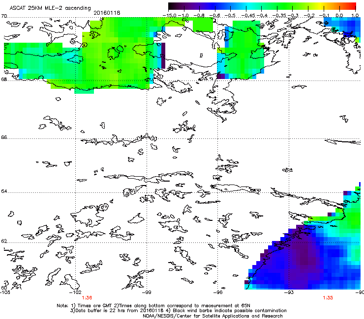This screenshot has height=319, width=364.
Task: Click the 'NOAA/NESDIS/Center for Satellite Applications and Research' credit
Action: pyautogui.click(x=212, y=316)
